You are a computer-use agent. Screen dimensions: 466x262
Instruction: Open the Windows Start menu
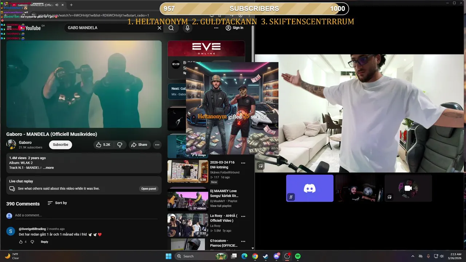point(169,256)
